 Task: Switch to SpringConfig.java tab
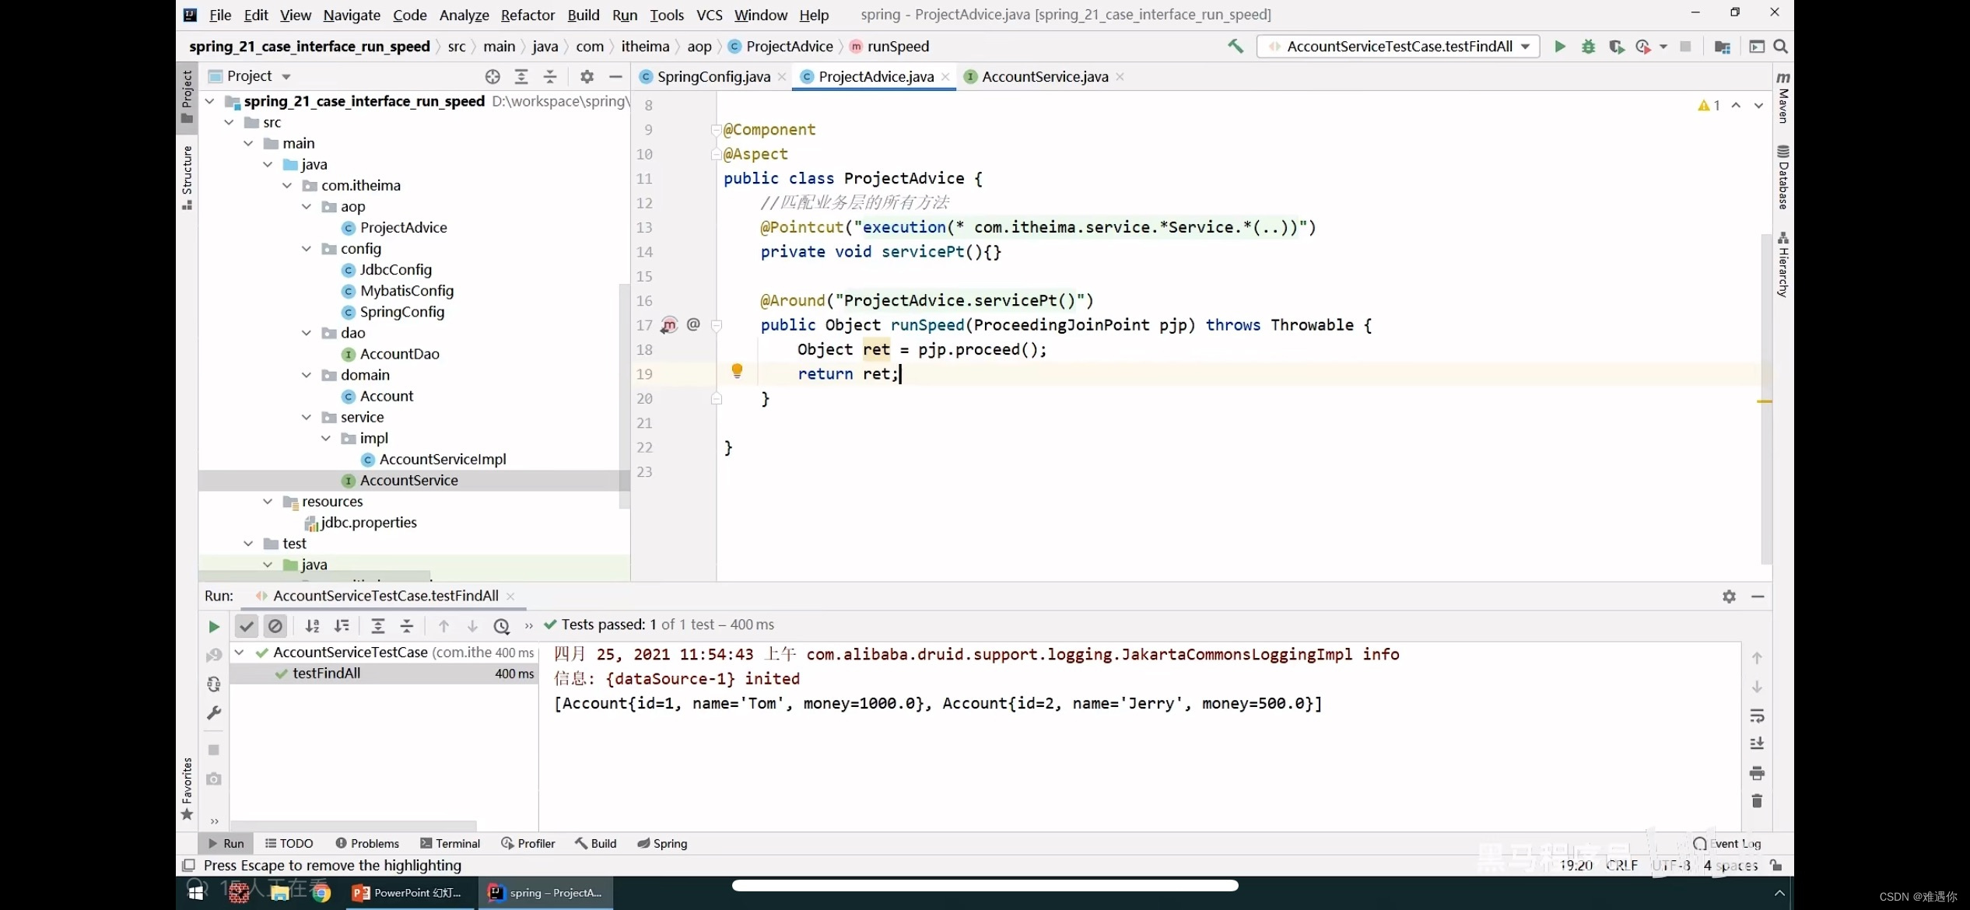tap(713, 76)
